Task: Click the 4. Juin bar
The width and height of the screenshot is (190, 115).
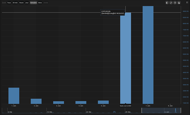Action: point(81,102)
